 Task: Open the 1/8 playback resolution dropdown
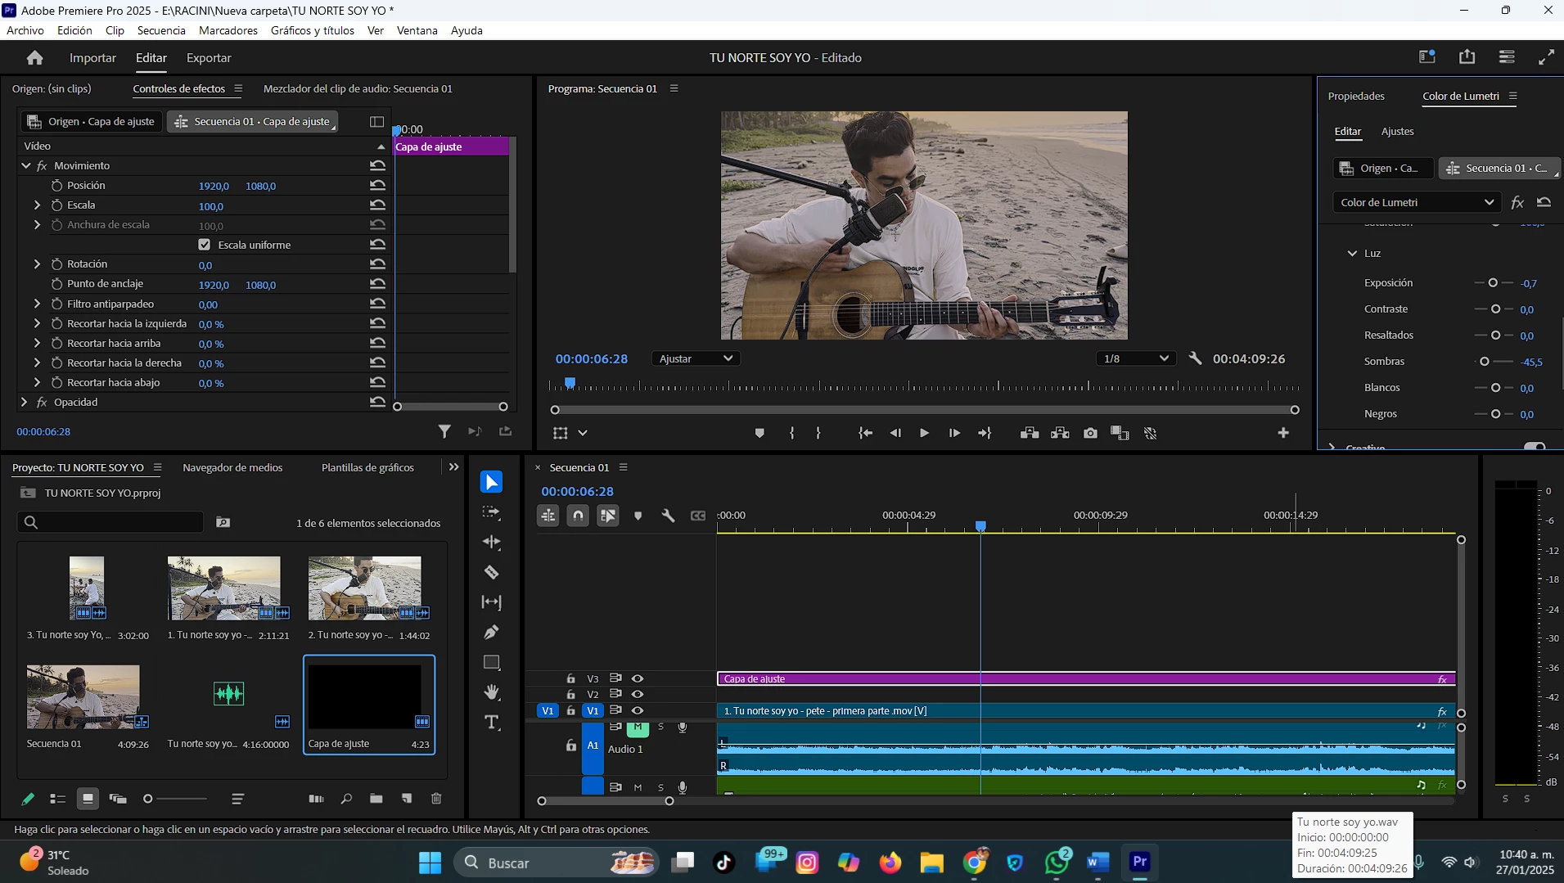click(1135, 358)
